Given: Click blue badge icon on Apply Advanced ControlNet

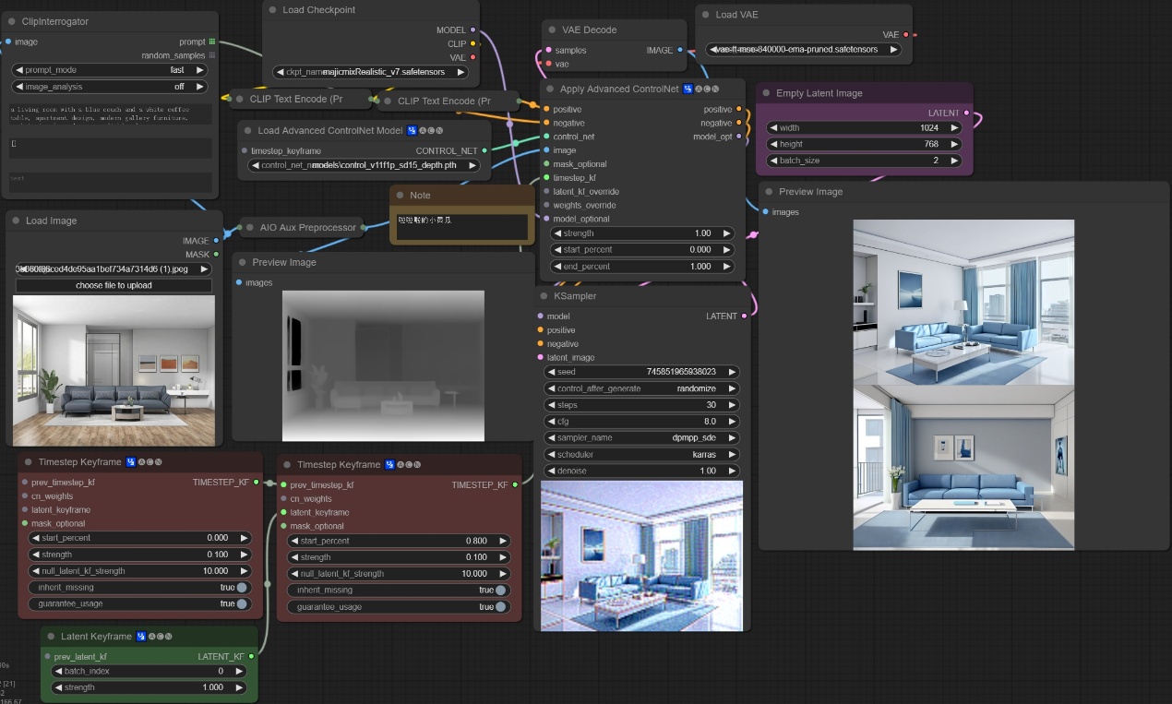Looking at the screenshot, I should pyautogui.click(x=688, y=89).
